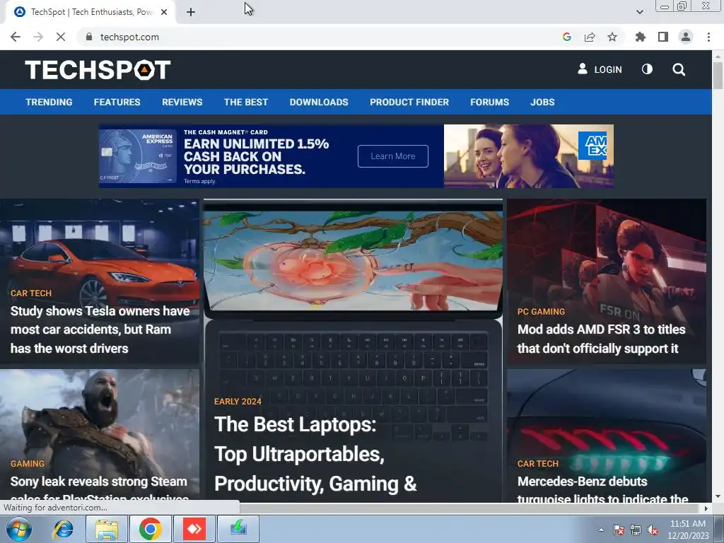Click the TechSpot logo
Image resolution: width=724 pixels, height=543 pixels.
point(98,70)
